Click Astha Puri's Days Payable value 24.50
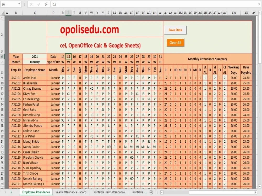The height and width of the screenshot is (196, 262). click(x=246, y=78)
